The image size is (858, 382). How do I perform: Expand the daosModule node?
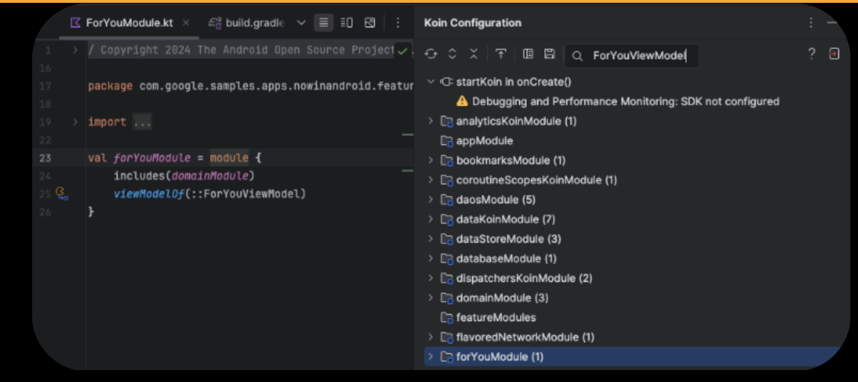click(x=431, y=200)
